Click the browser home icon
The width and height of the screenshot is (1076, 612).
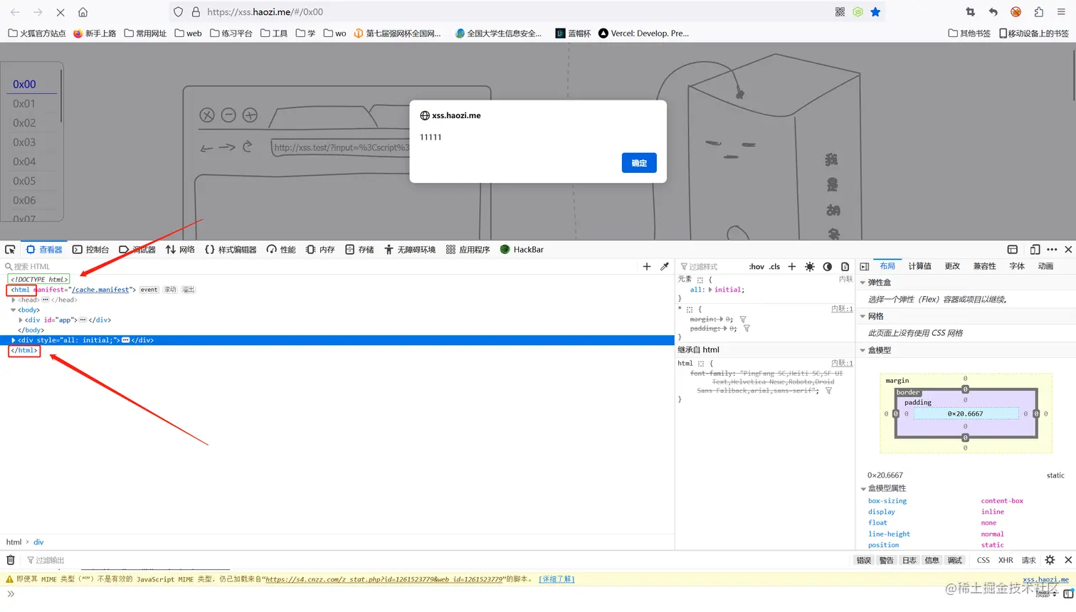83,12
